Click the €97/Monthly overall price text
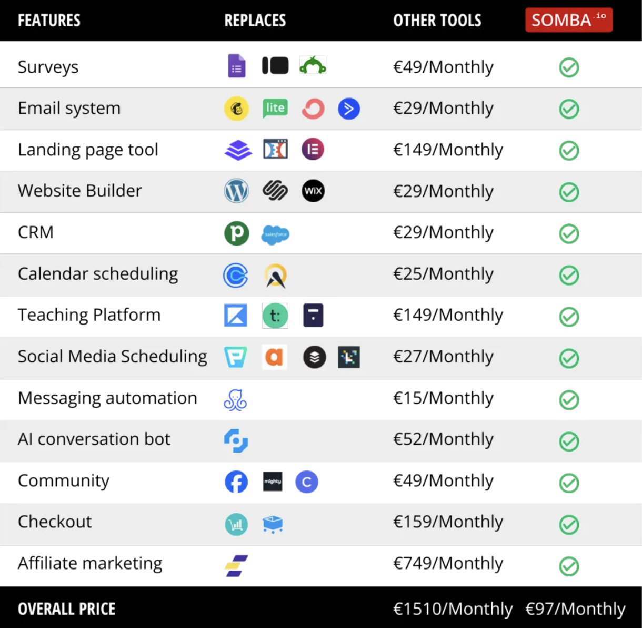The width and height of the screenshot is (642, 628). tap(575, 609)
